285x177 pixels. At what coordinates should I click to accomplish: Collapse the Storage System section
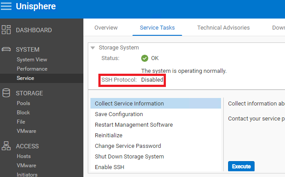93,48
